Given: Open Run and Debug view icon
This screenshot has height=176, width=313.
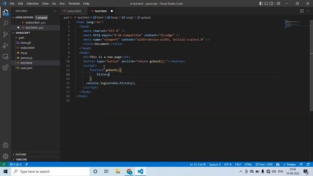Looking at the screenshot, I should (x=5, y=45).
